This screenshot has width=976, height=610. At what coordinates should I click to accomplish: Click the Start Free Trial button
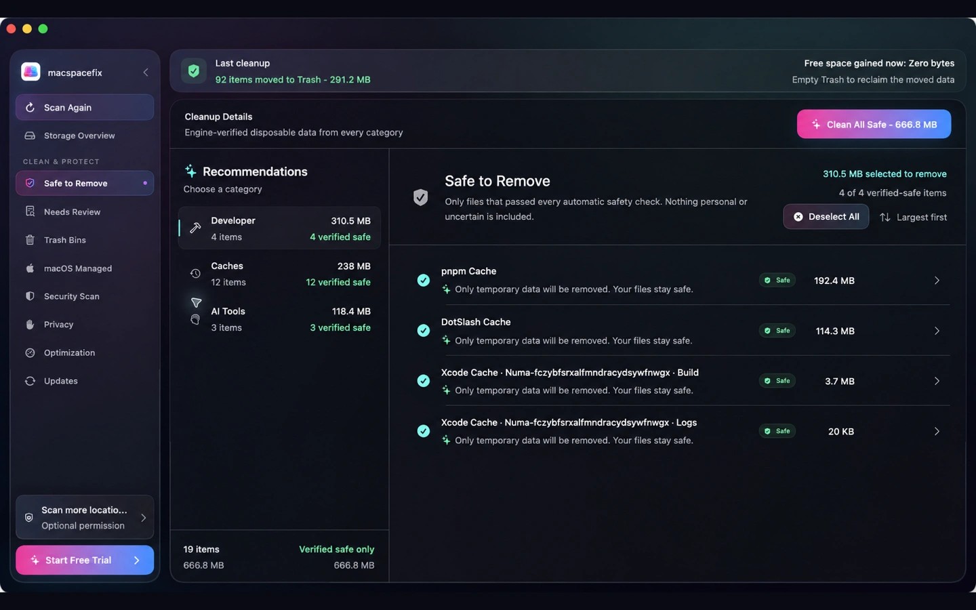point(85,560)
